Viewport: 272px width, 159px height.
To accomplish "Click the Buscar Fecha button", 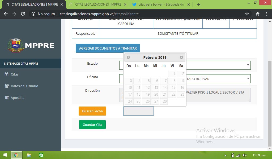I will 92,111.
